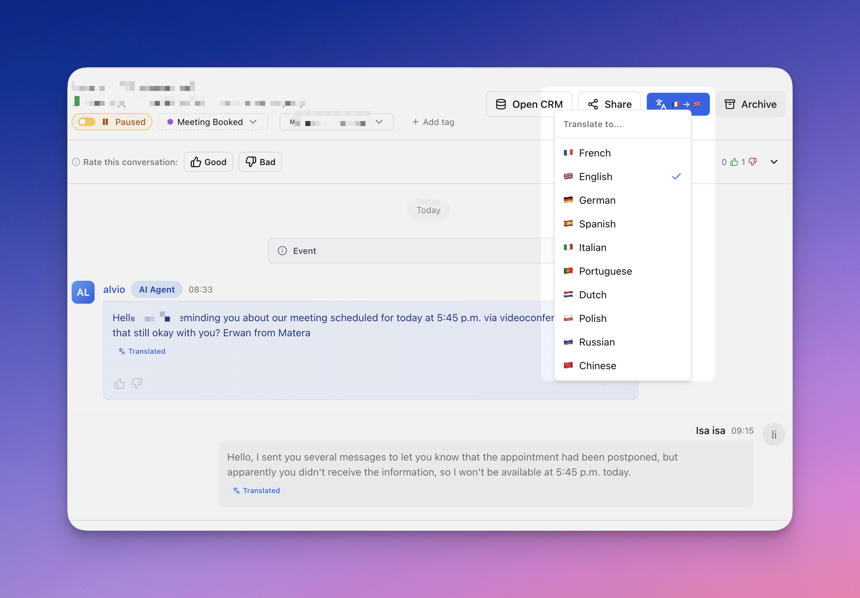Click Add tag
This screenshot has height=598, width=860.
click(x=433, y=122)
